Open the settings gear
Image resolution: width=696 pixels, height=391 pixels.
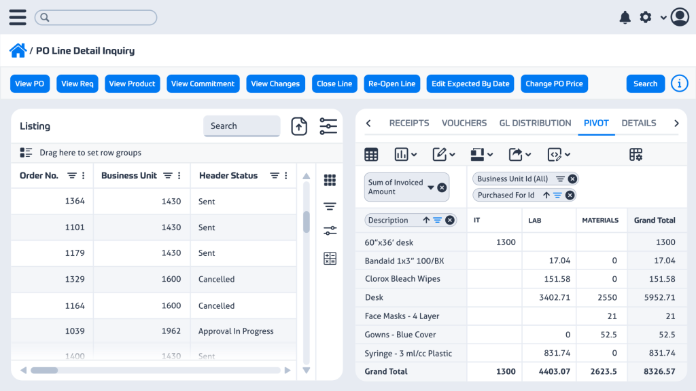pyautogui.click(x=646, y=17)
